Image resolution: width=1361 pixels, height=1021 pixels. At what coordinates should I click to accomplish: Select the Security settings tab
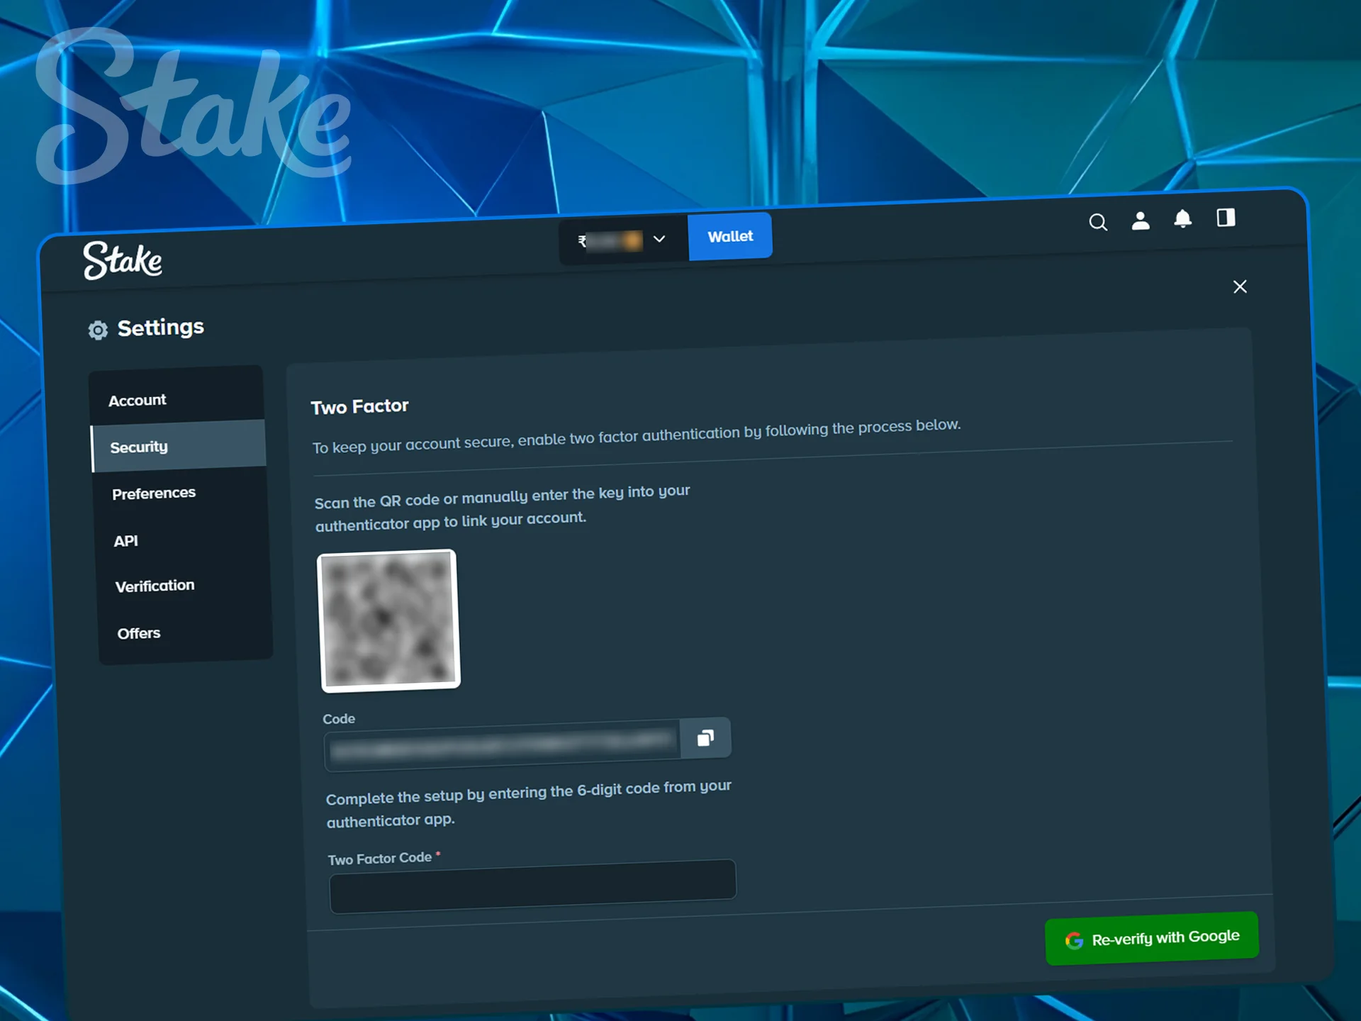pos(179,446)
